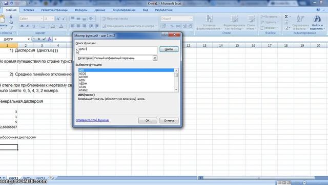Click the Paste clipboard icon
The height and width of the screenshot is (185, 328).
point(3,20)
